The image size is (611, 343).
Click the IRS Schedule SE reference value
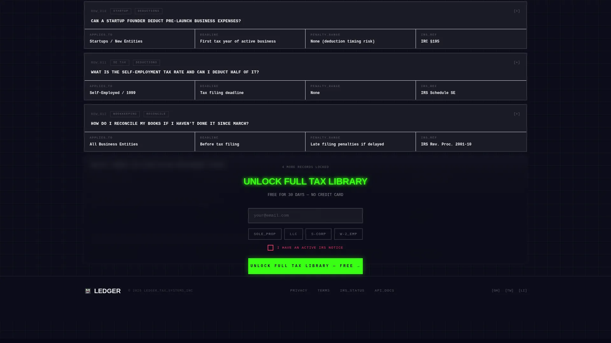point(438,93)
